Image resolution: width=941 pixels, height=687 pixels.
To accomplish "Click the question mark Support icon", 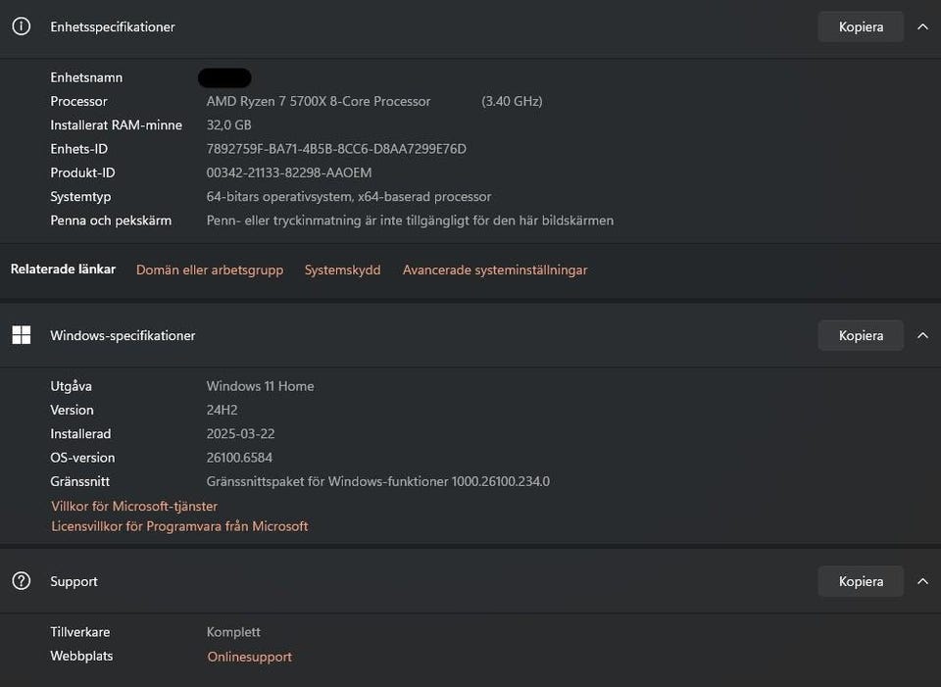I will [22, 581].
